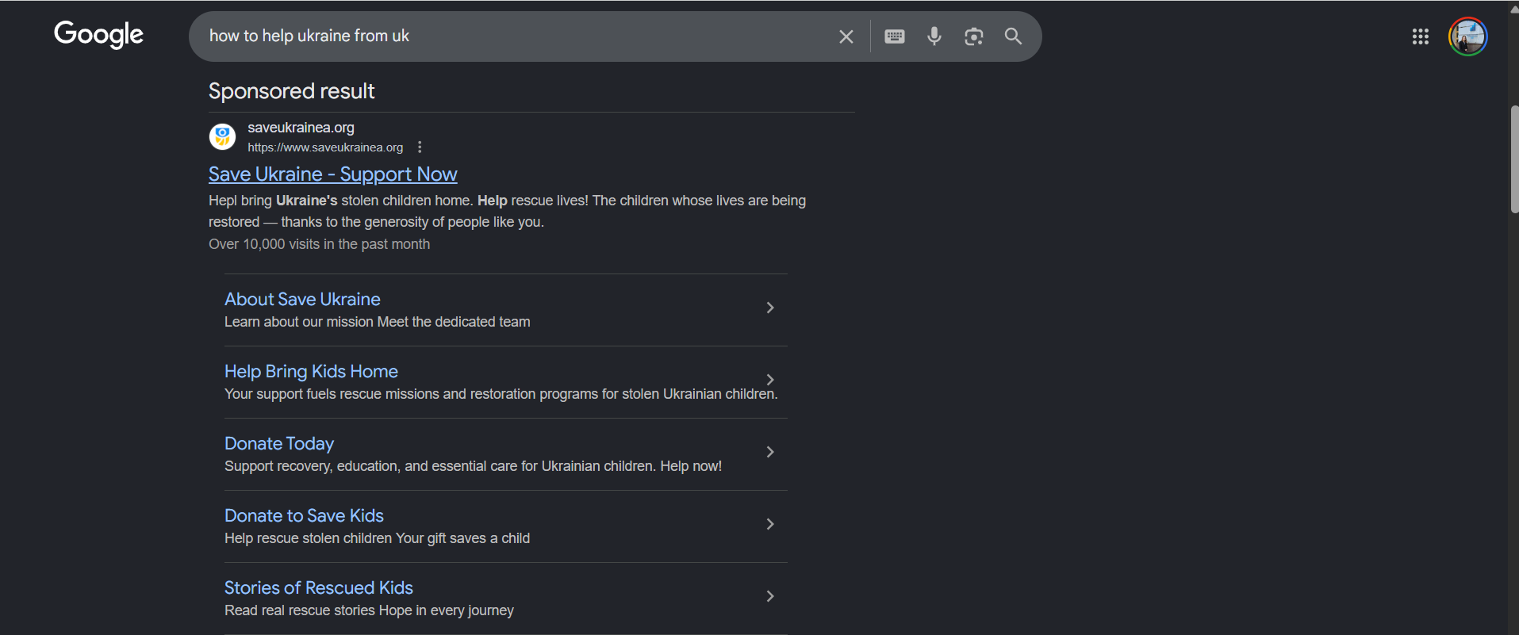Screen dimensions: 1519x635
Task: Open the Google account profile avatar
Action: point(1468,36)
